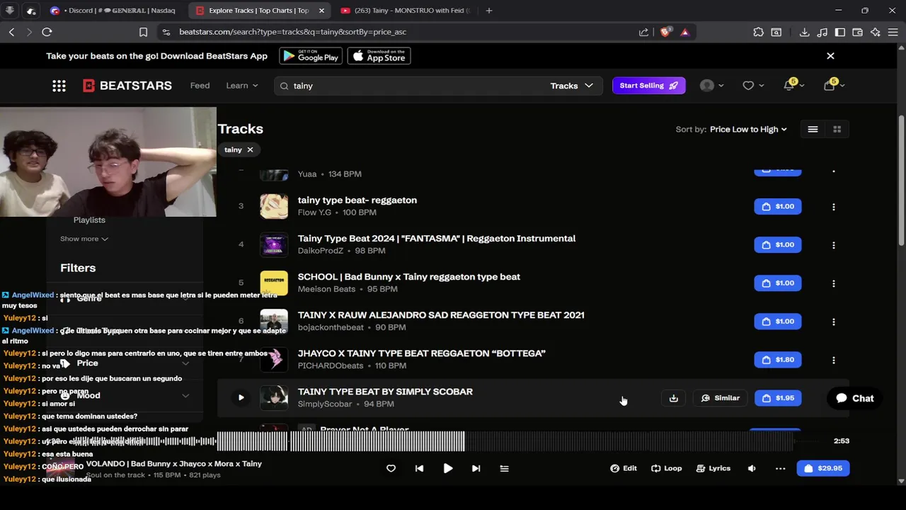Open the Tracks search type dropdown
906x510 pixels.
click(571, 86)
